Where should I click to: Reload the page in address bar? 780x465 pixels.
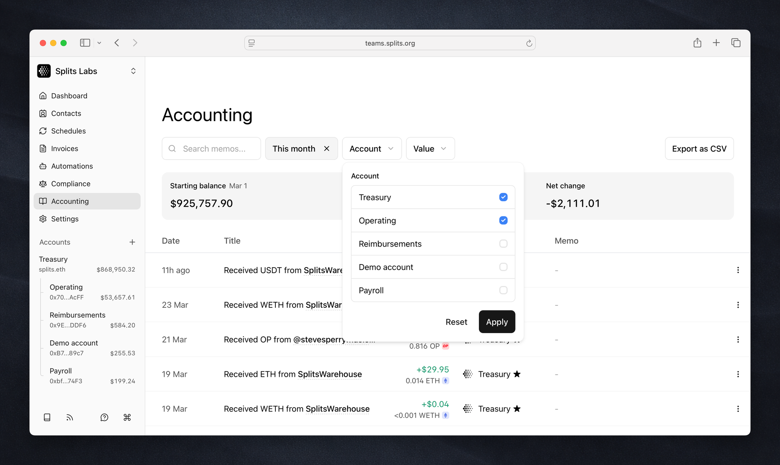click(529, 43)
